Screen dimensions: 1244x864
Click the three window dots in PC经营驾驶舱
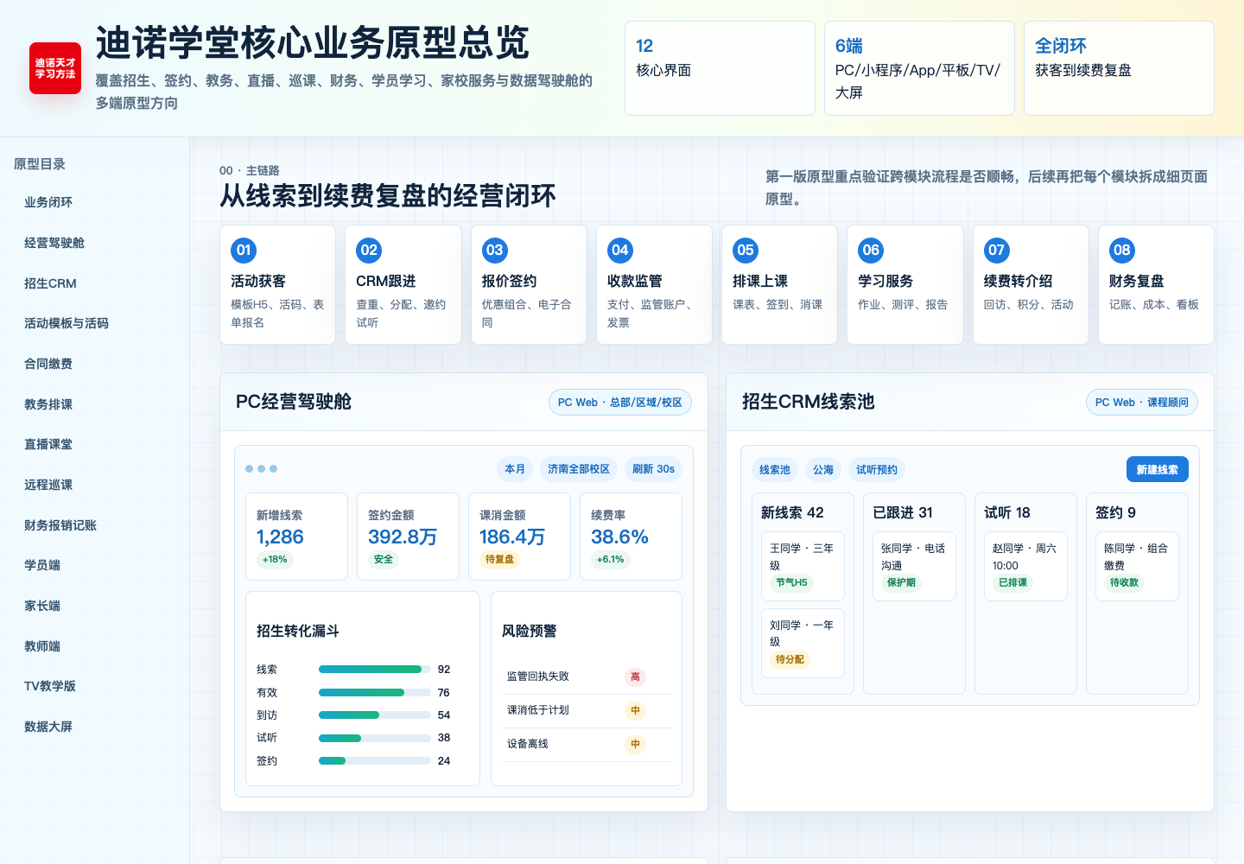click(x=261, y=469)
